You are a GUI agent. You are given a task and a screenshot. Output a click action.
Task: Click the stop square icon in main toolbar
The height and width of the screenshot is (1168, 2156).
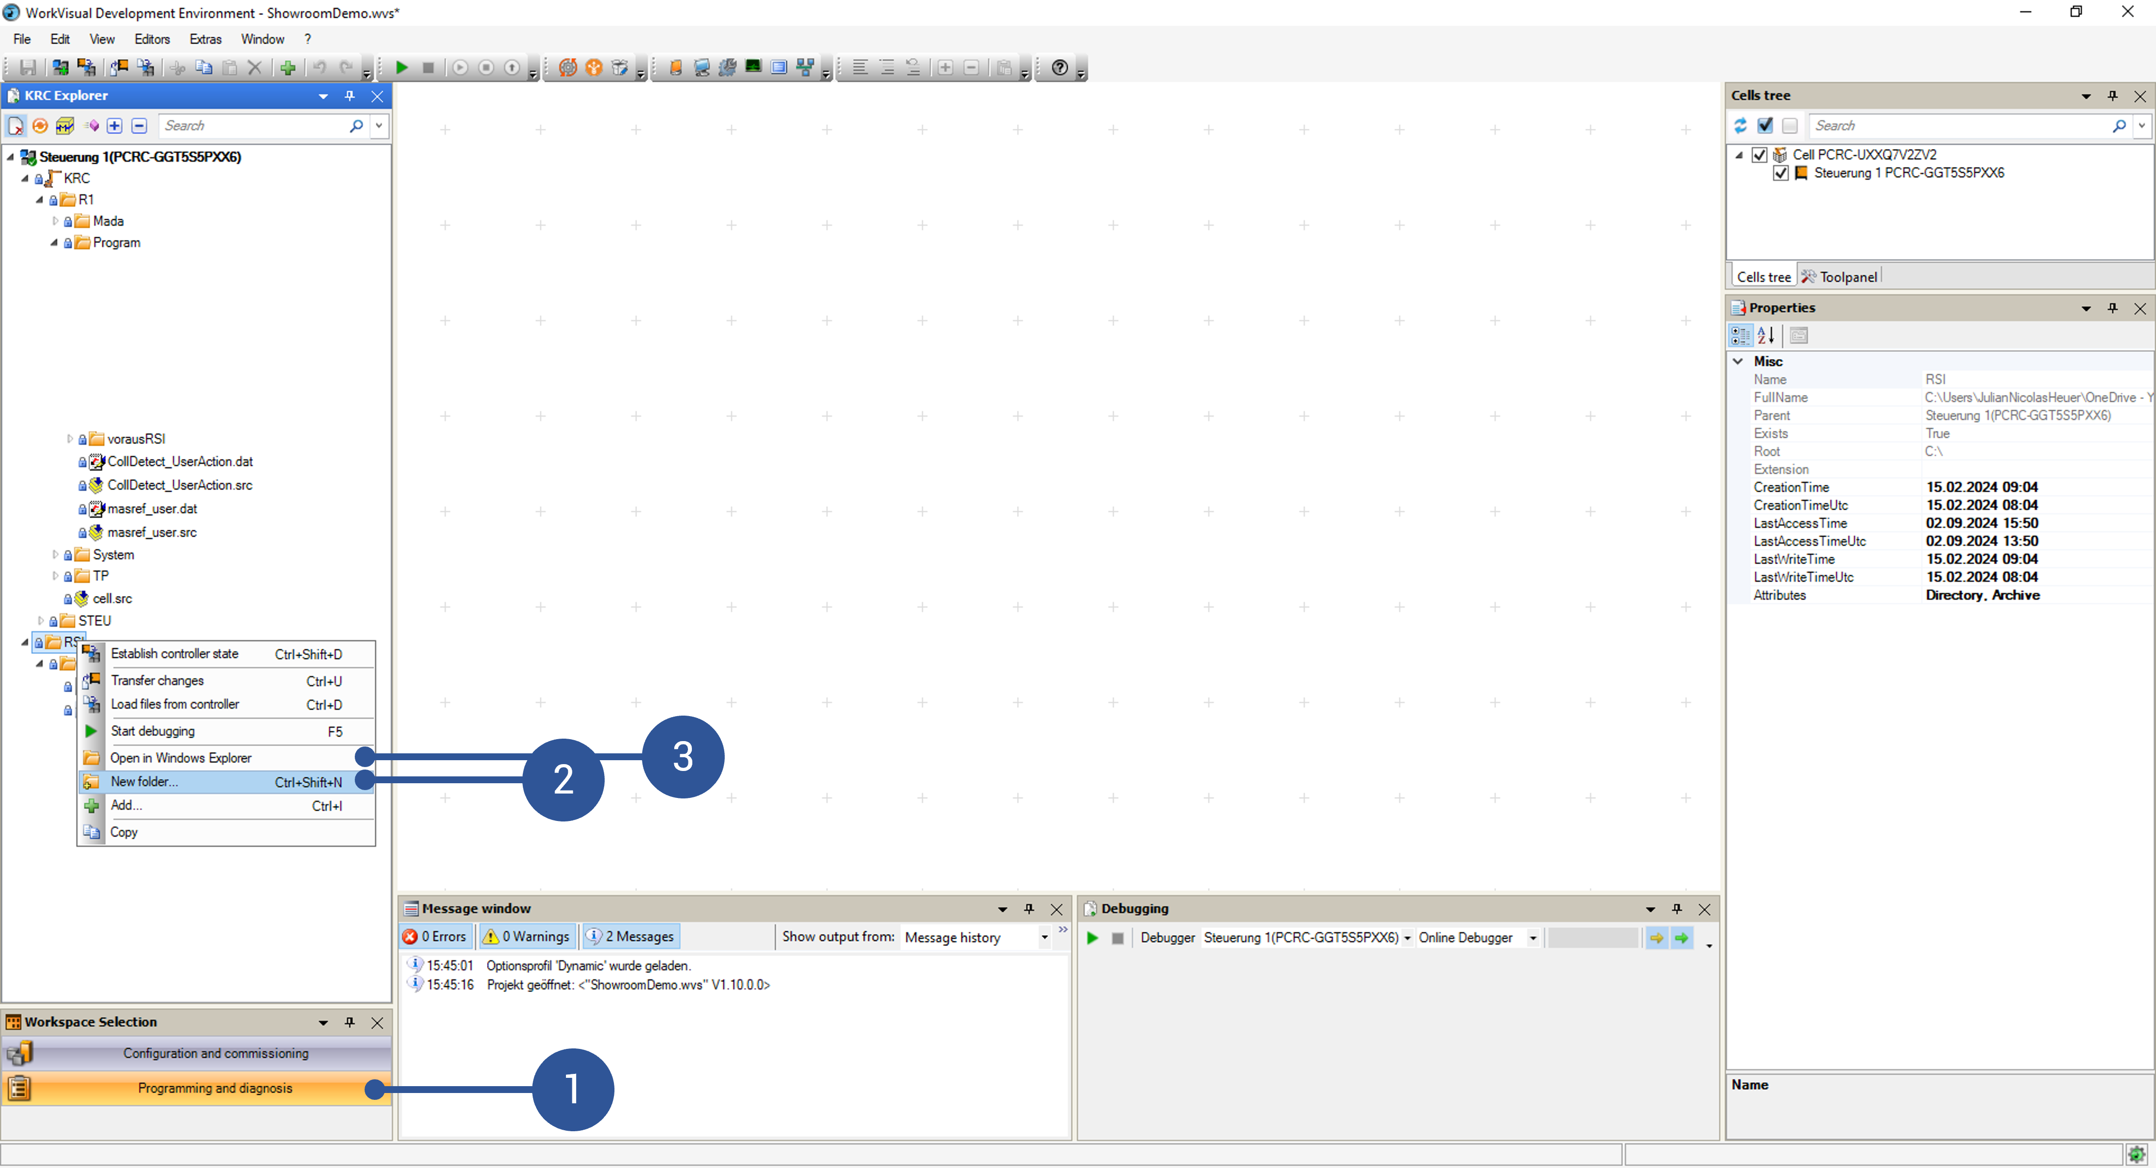[429, 68]
